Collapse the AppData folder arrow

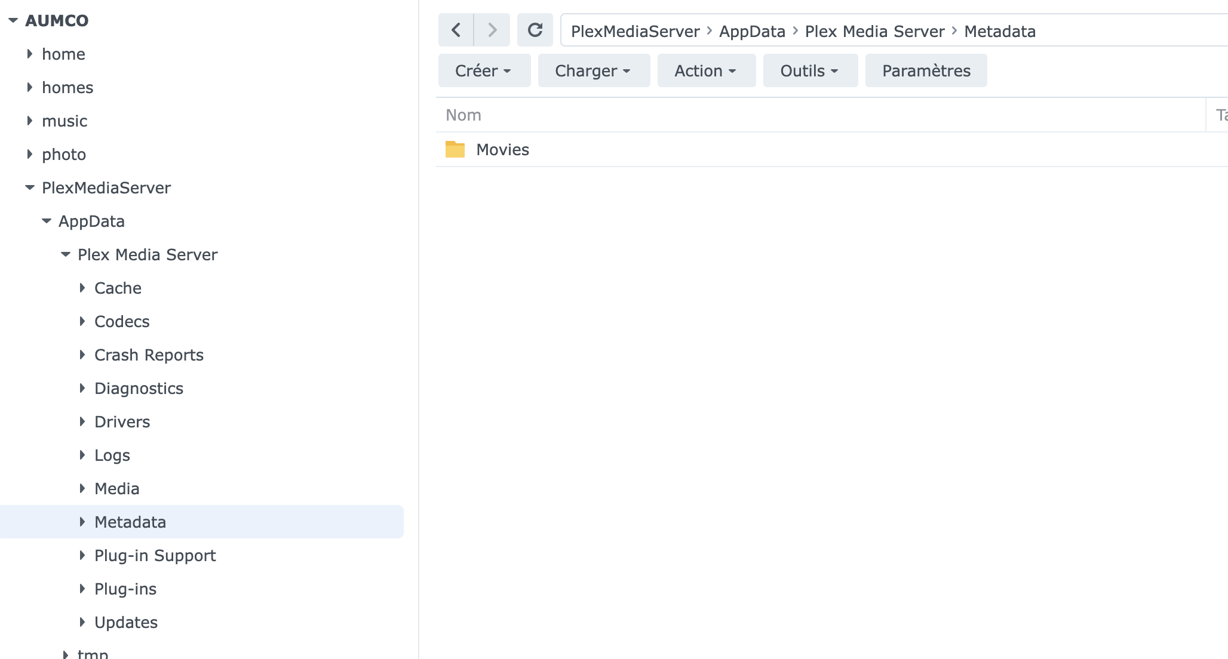click(x=47, y=221)
